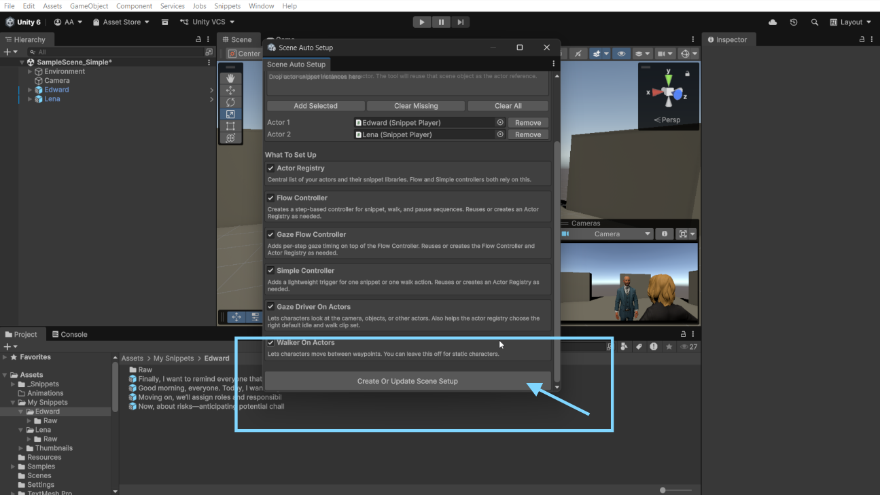Open the undo history icon
Viewport: 880px width, 495px height.
(794, 22)
